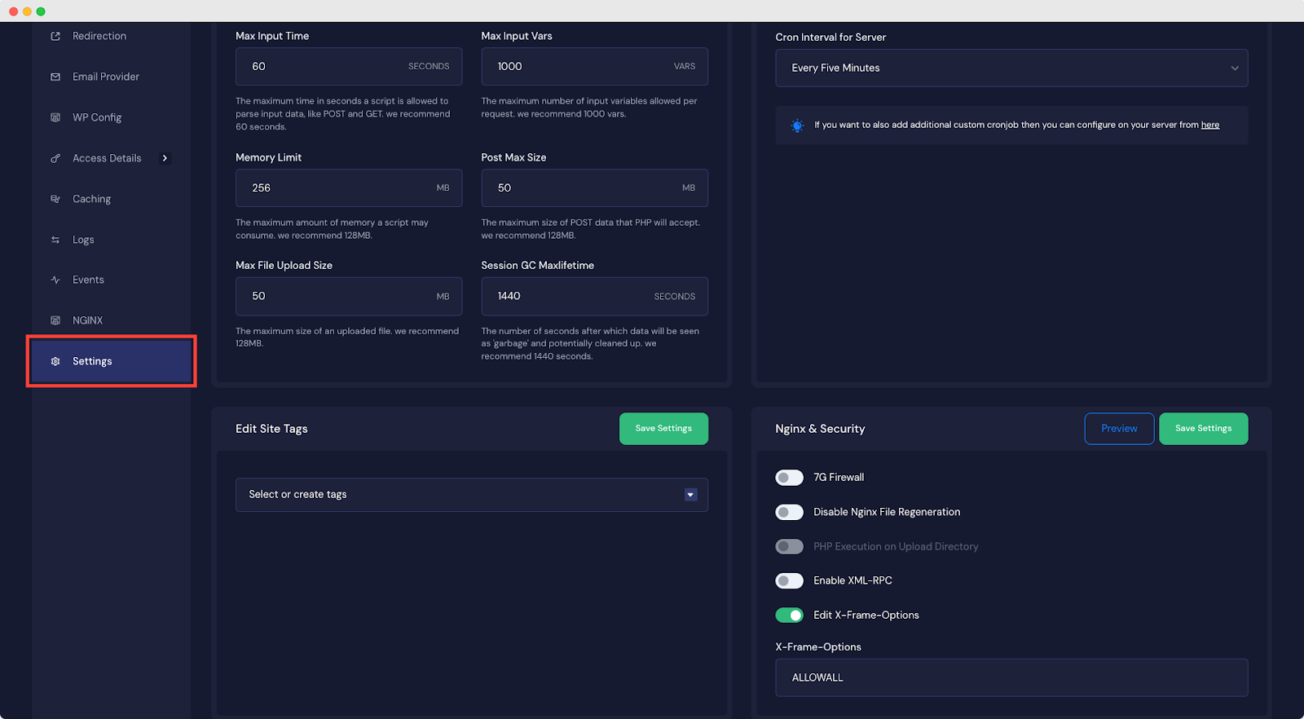Click the Logs sidebar icon

[x=55, y=240]
